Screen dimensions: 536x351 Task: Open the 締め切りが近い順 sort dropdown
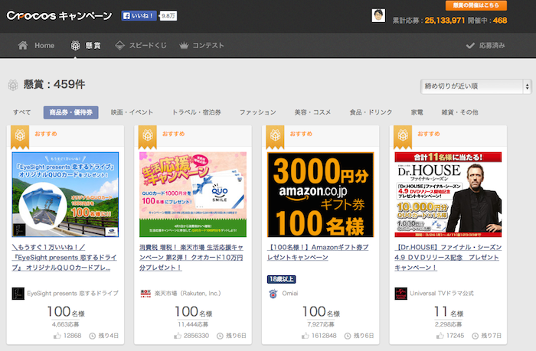point(476,86)
